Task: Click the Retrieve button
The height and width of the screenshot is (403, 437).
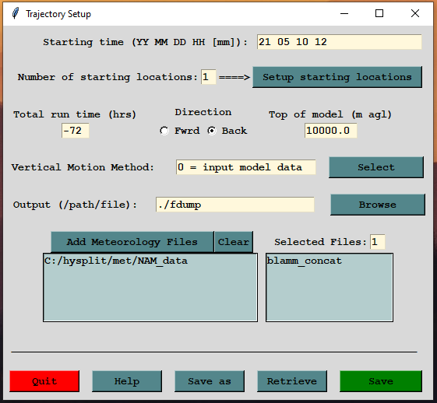Action: (x=292, y=381)
